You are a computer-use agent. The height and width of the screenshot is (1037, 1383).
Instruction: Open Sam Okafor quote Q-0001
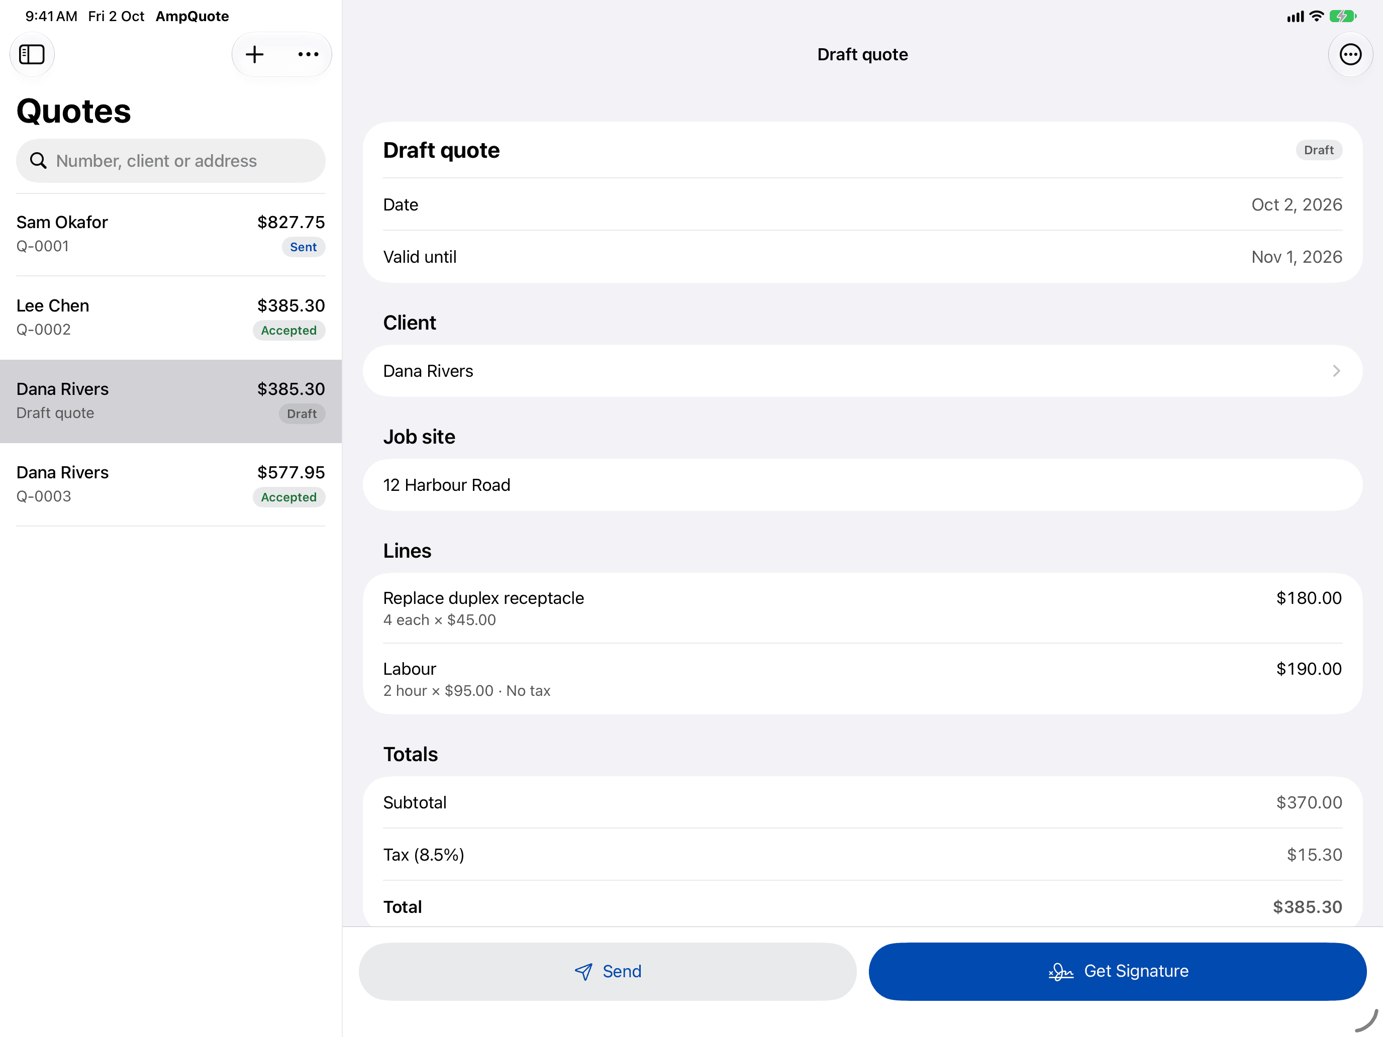[171, 235]
